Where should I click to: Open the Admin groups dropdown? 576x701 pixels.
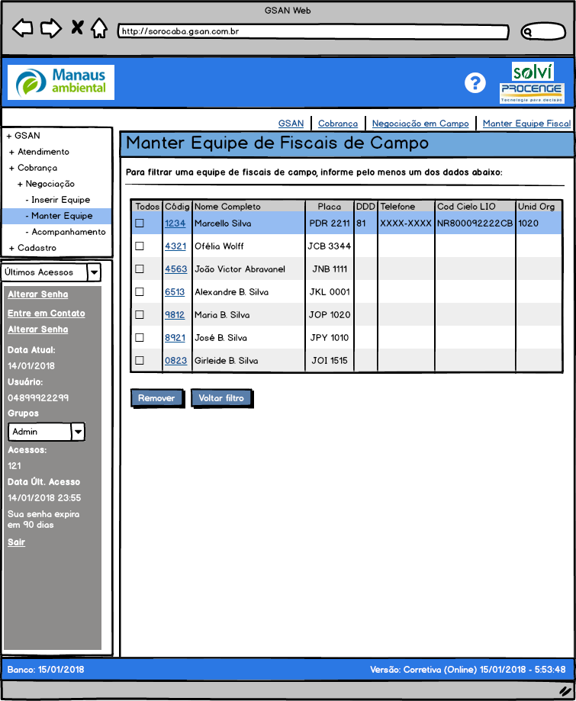(78, 432)
